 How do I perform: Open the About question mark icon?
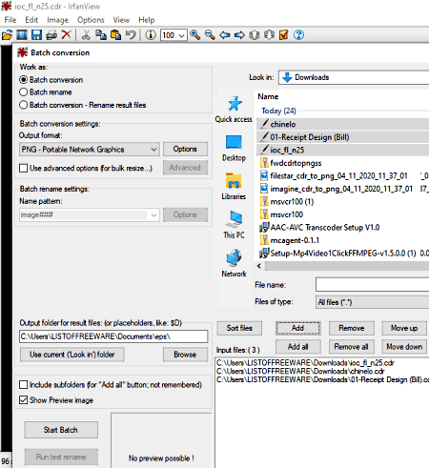coord(298,35)
